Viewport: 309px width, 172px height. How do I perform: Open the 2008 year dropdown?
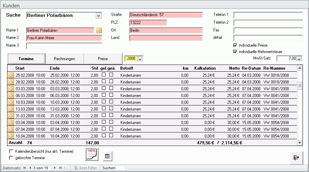(x=140, y=59)
